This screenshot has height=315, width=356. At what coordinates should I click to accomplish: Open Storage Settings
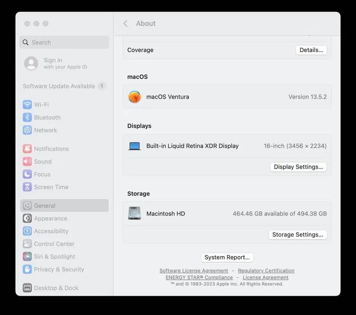pos(298,235)
